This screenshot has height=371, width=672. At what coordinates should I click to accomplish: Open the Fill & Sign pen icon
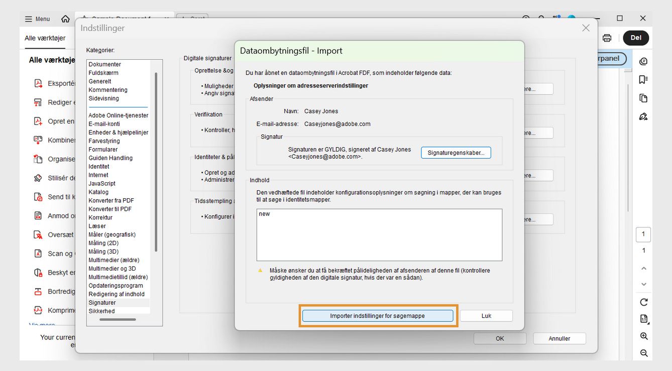click(644, 116)
